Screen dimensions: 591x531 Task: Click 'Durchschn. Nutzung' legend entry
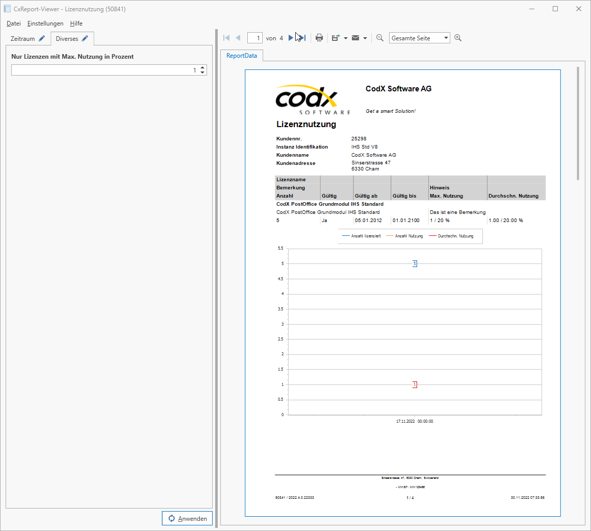pos(451,236)
